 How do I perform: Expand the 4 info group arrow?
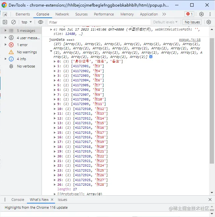tap(6, 59)
